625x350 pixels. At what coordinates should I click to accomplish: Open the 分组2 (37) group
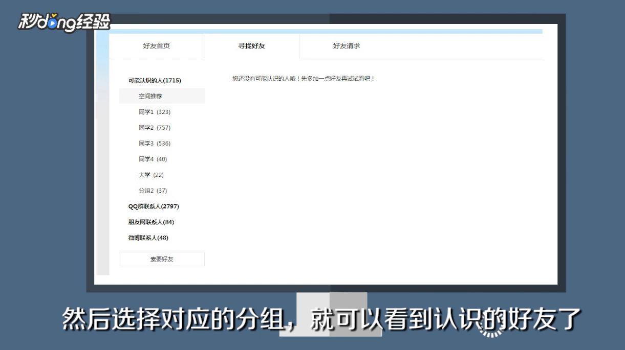click(x=153, y=191)
